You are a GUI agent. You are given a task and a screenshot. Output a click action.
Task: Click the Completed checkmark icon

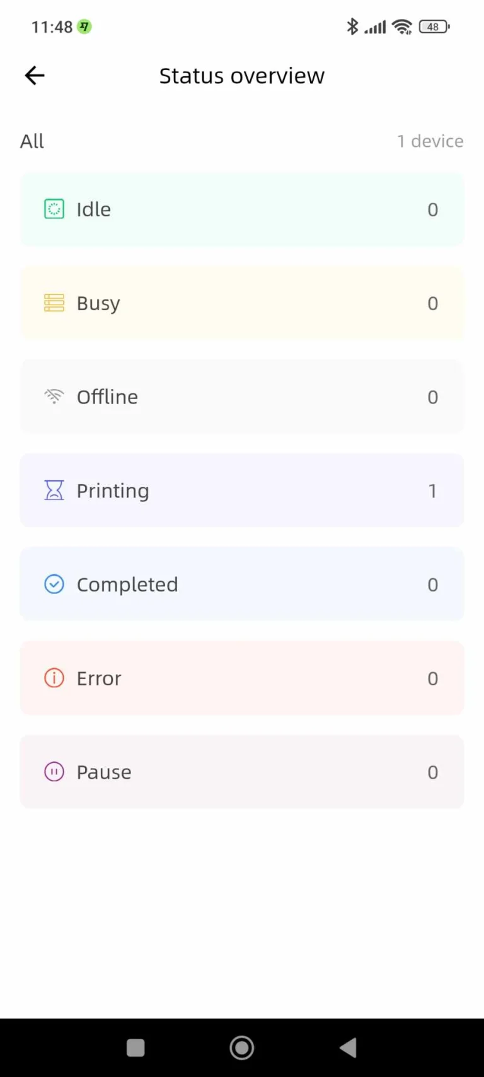(54, 584)
